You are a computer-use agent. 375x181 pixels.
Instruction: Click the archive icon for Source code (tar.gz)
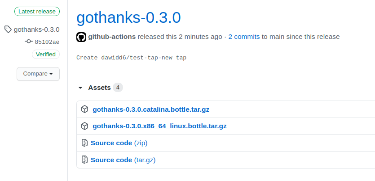[84, 160]
